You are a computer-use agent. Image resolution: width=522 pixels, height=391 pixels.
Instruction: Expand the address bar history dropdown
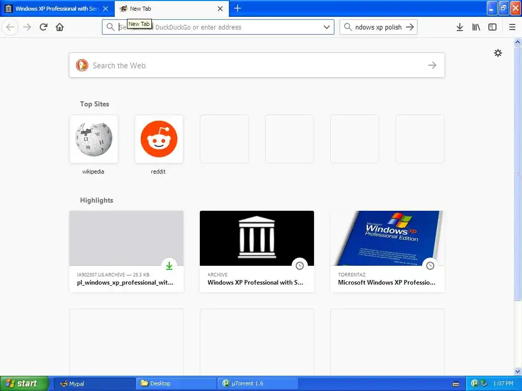(327, 27)
